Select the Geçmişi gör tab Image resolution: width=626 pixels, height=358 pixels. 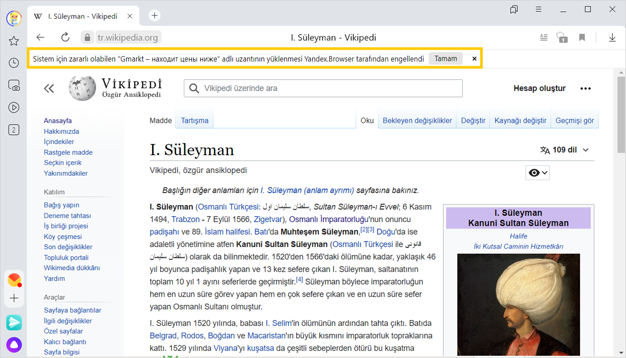tap(575, 121)
